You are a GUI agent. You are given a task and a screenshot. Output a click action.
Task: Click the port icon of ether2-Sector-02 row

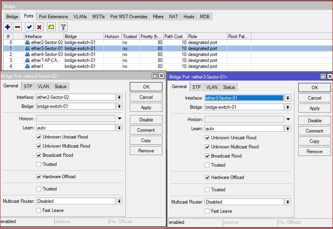(x=27, y=42)
